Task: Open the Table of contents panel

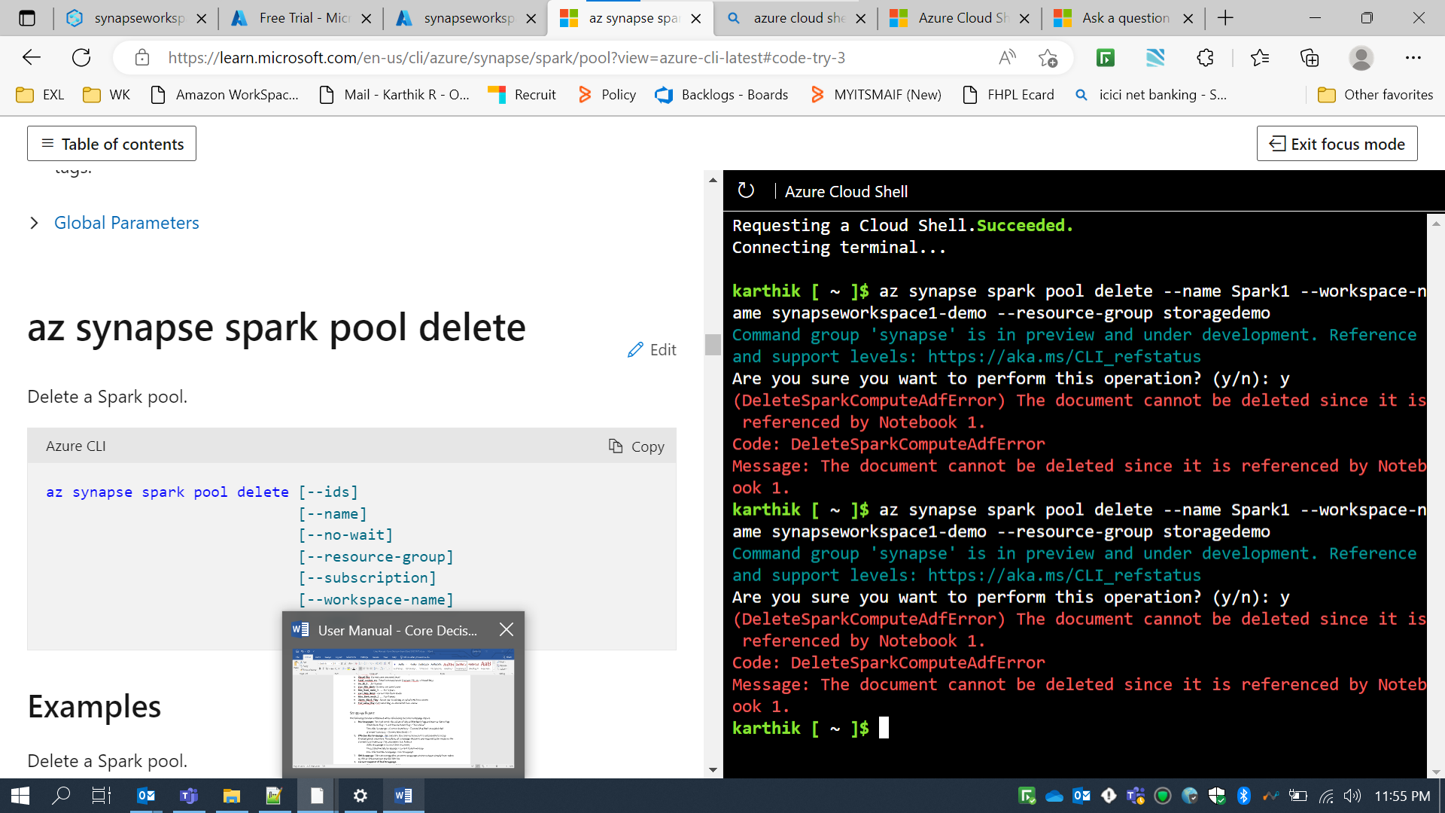Action: point(111,144)
